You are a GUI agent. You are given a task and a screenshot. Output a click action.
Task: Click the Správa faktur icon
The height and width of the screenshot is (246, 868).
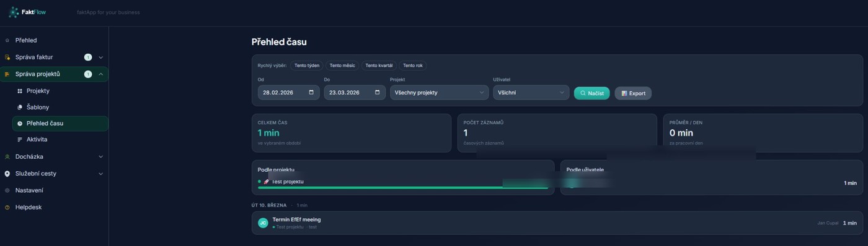point(7,57)
